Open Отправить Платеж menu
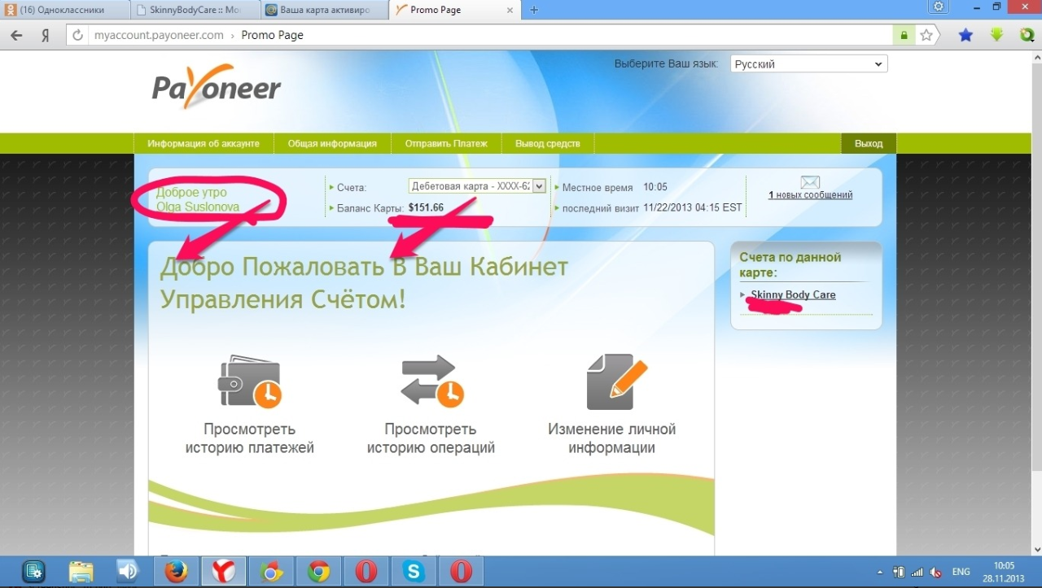The image size is (1042, 588). [446, 143]
